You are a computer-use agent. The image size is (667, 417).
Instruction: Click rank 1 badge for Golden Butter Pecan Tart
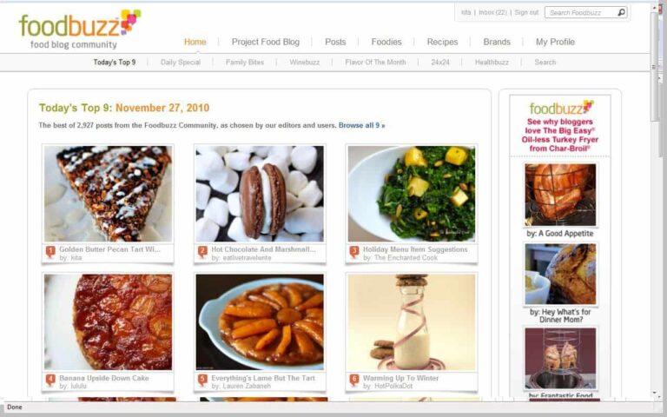coord(50,252)
